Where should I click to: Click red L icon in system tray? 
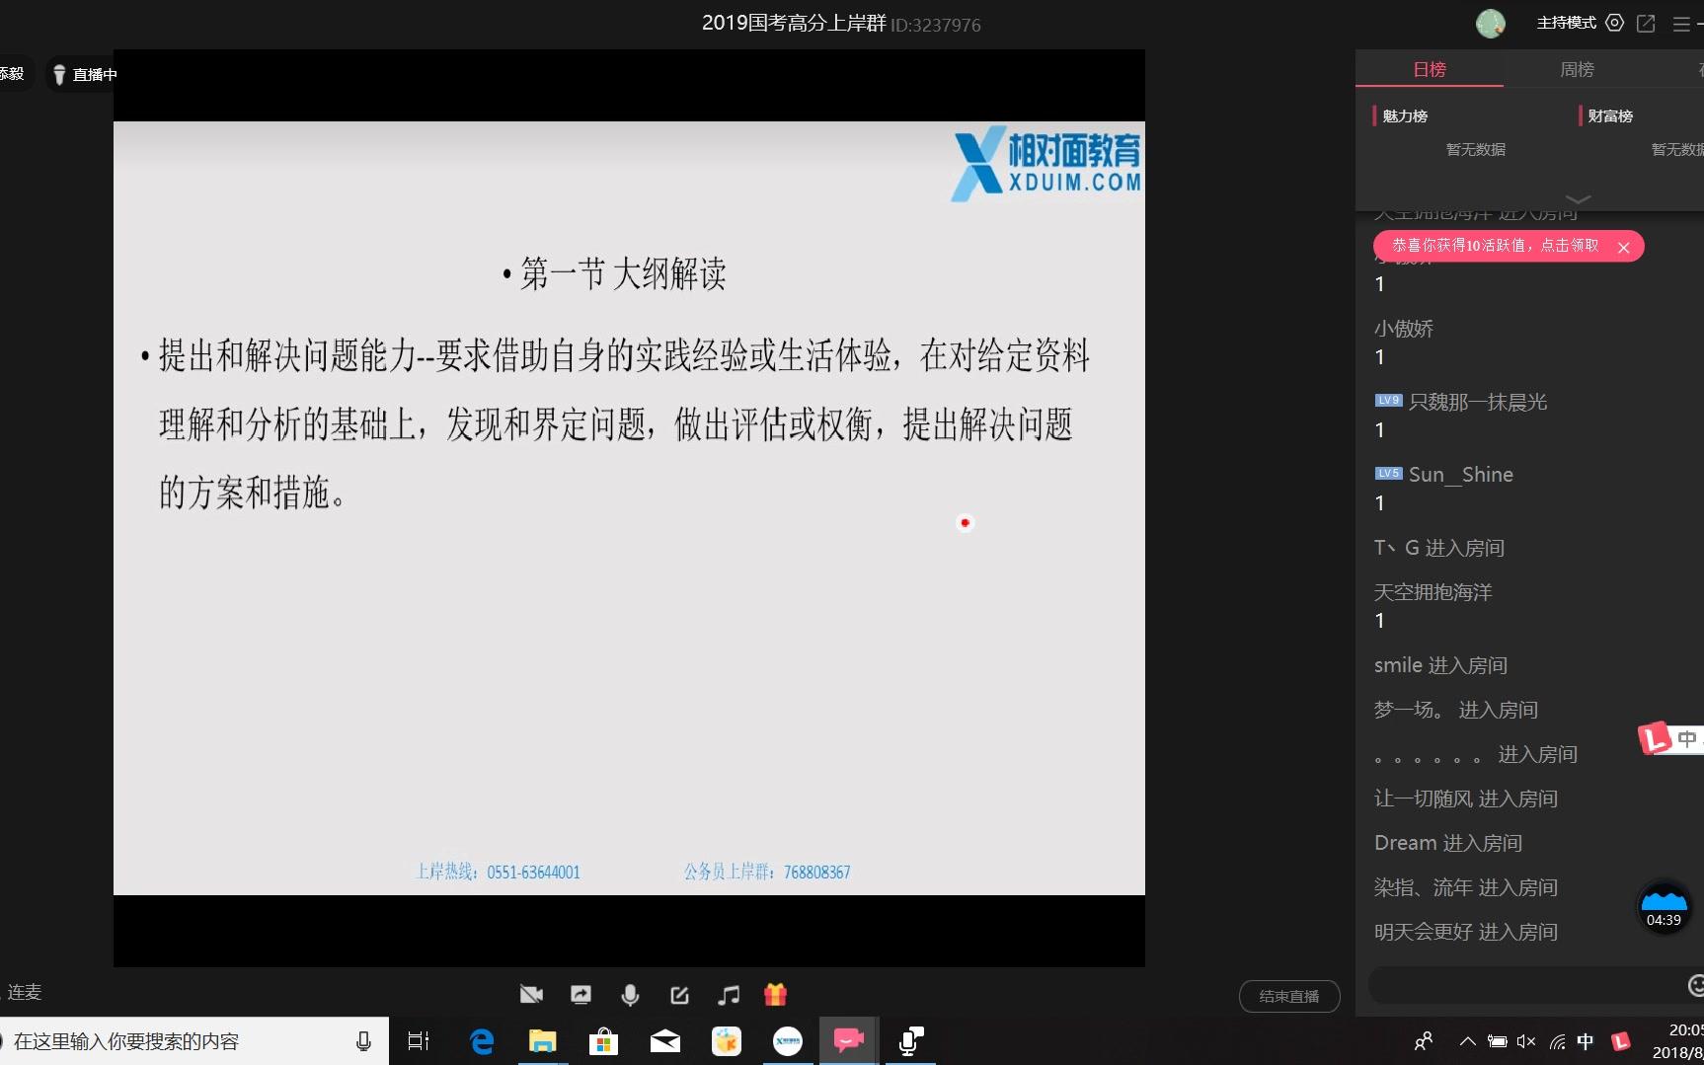click(1620, 1041)
